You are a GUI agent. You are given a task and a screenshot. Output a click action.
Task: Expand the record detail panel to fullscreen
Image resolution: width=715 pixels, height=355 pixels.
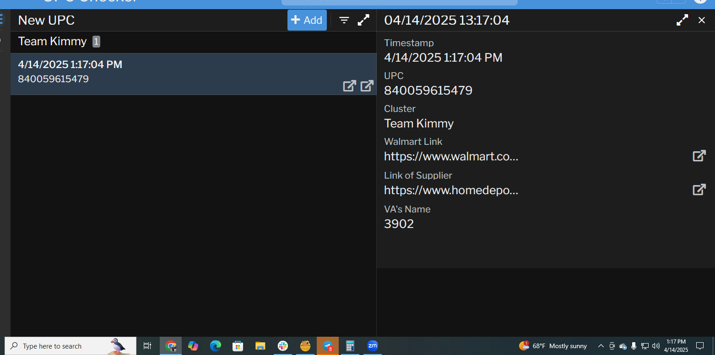pos(682,20)
